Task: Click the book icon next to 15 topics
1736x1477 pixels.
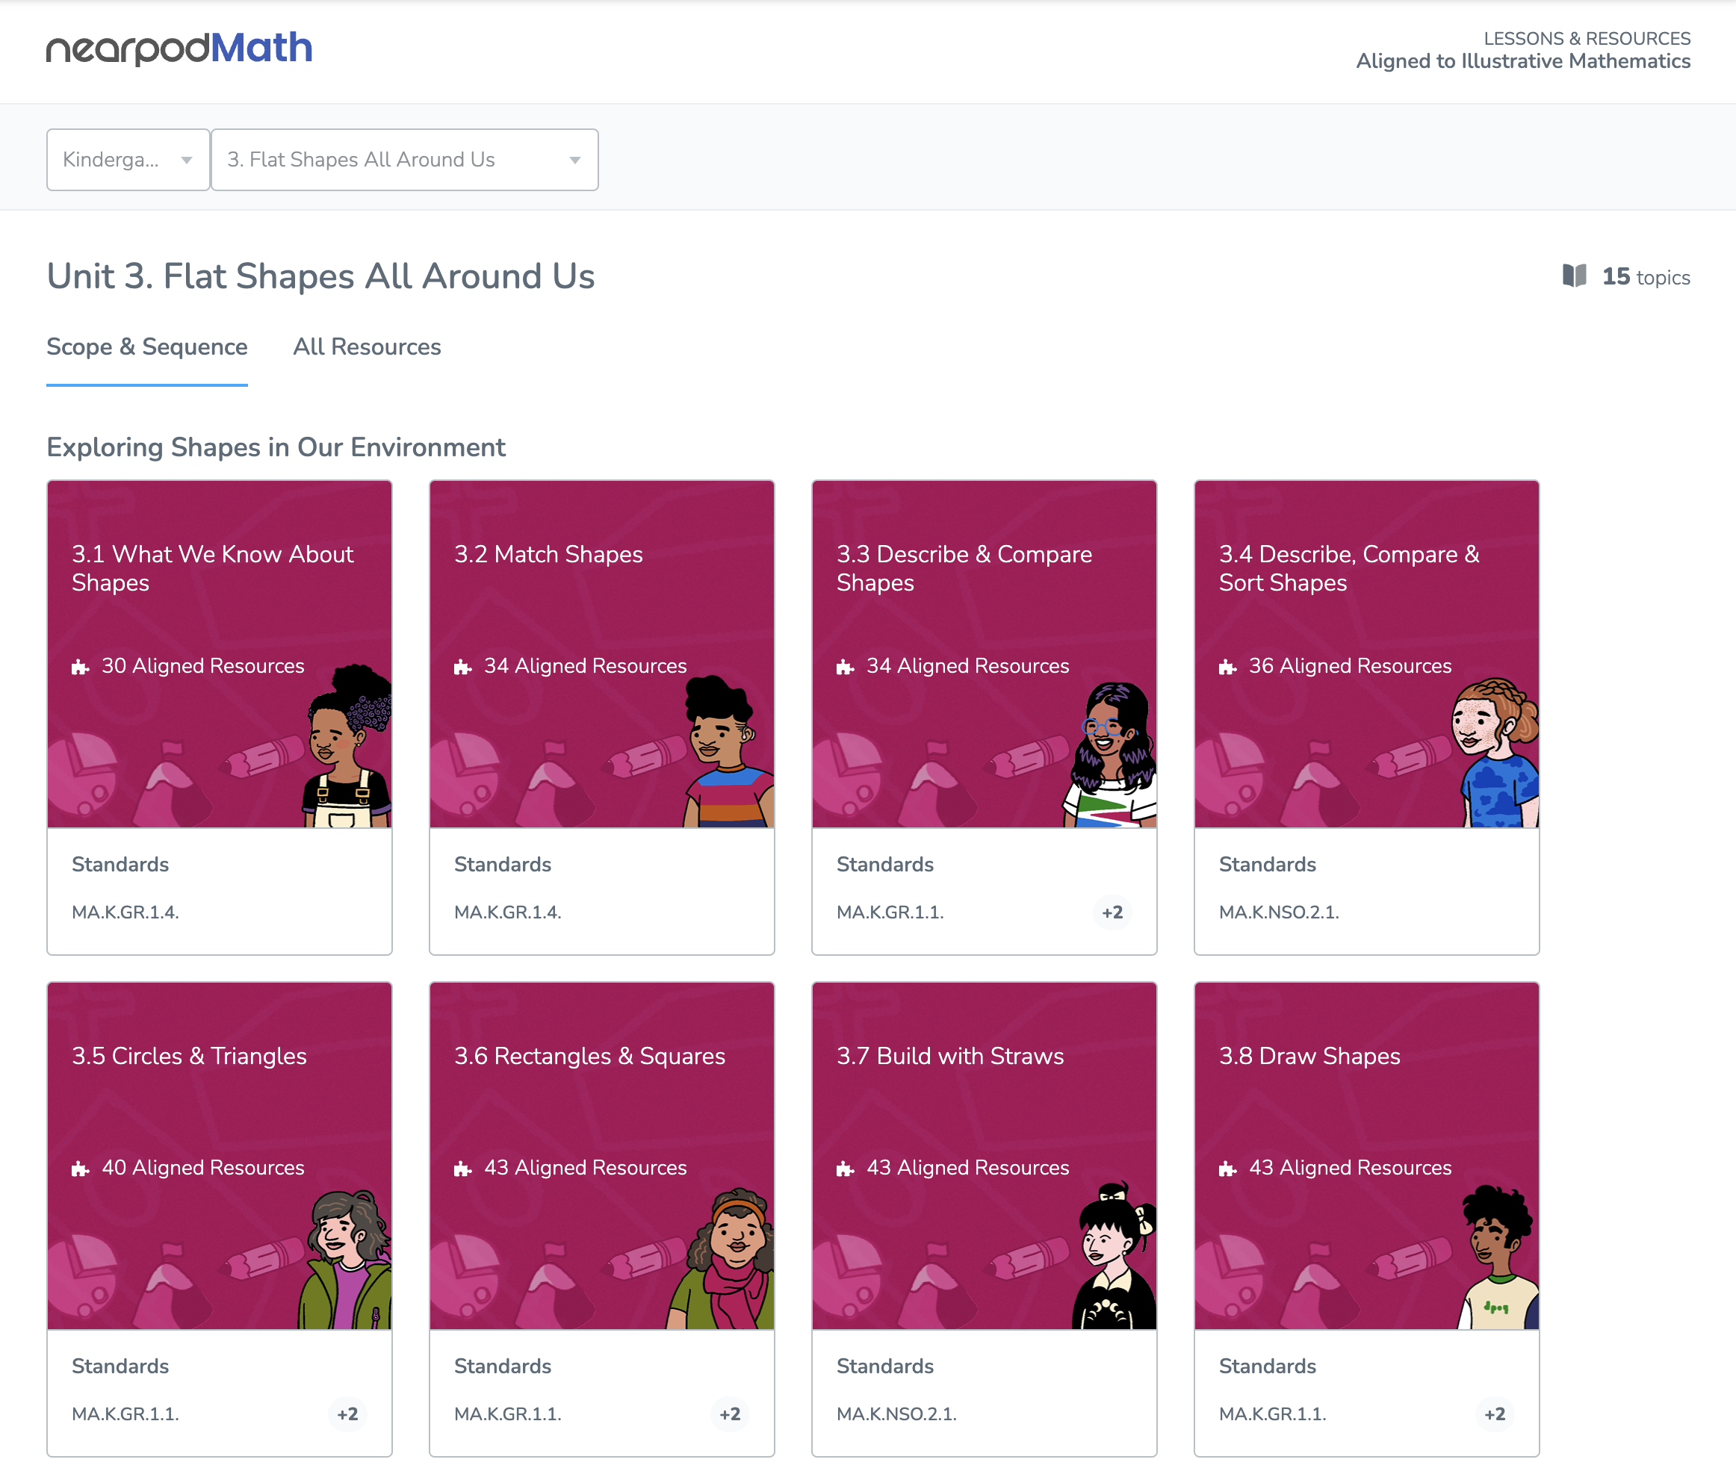Action: click(x=1575, y=276)
